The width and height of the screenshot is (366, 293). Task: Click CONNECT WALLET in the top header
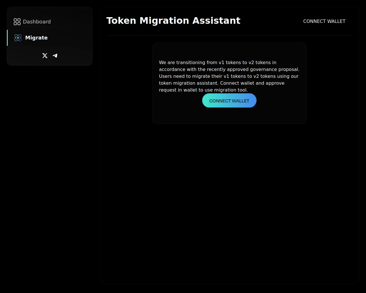[x=324, y=21]
